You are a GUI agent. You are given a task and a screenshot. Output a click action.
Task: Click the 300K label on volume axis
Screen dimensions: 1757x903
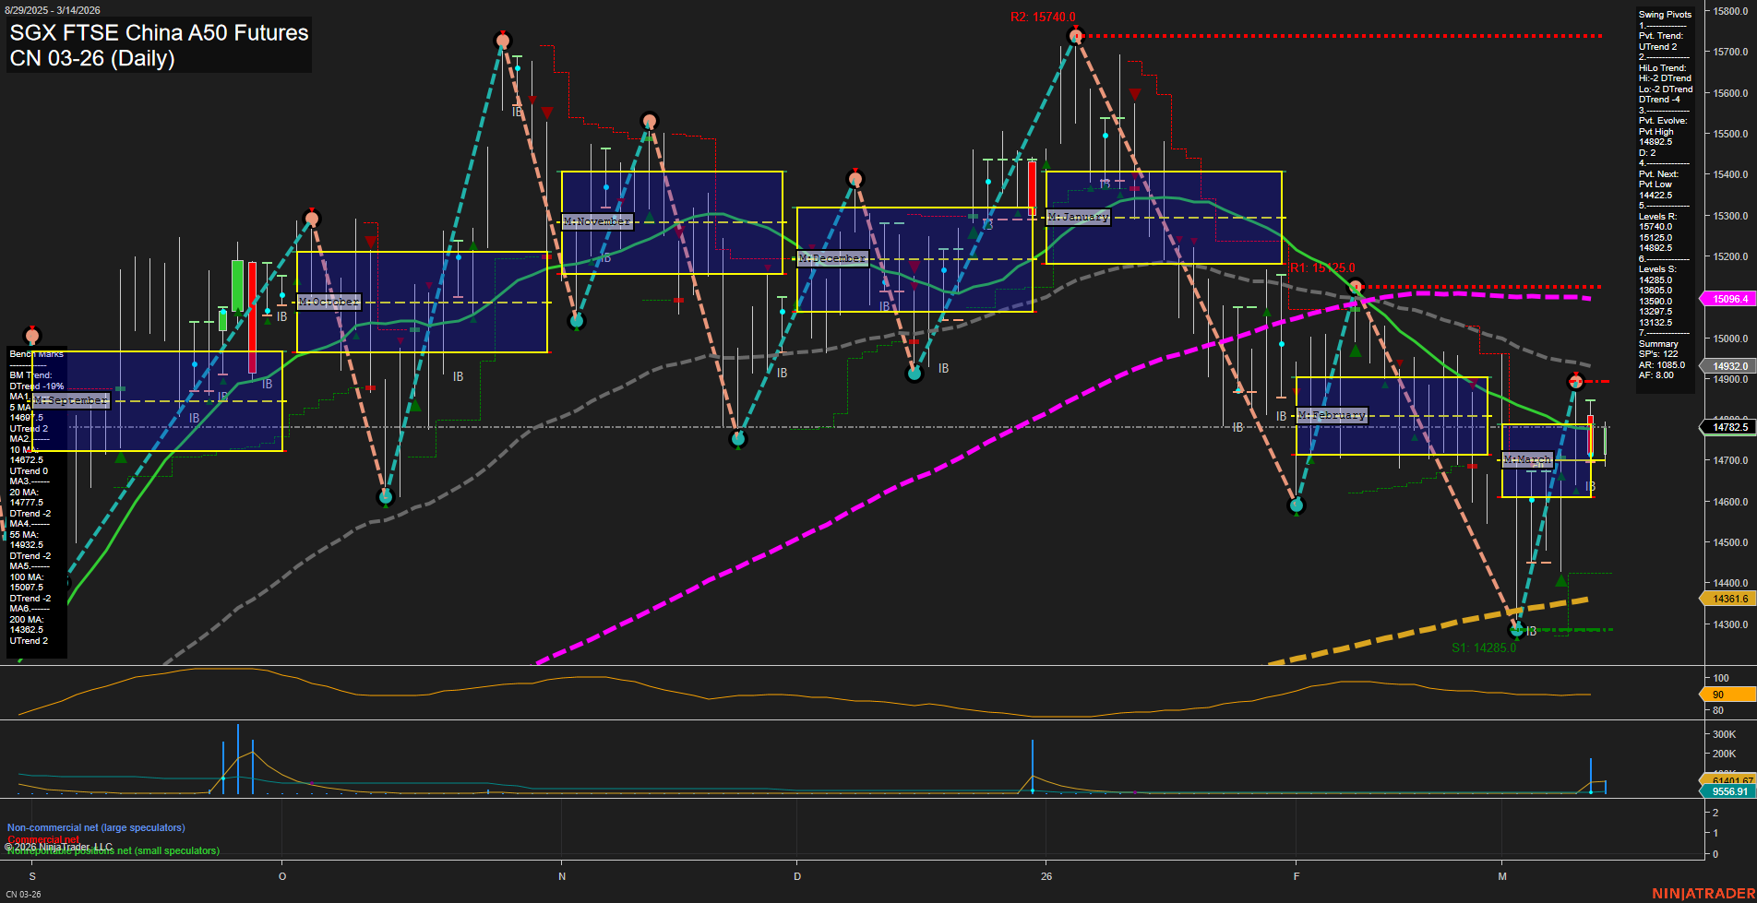click(1724, 735)
